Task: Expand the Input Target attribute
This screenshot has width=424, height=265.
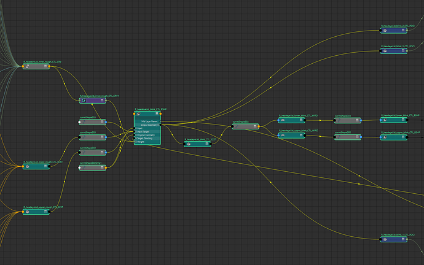Action: click(136, 132)
